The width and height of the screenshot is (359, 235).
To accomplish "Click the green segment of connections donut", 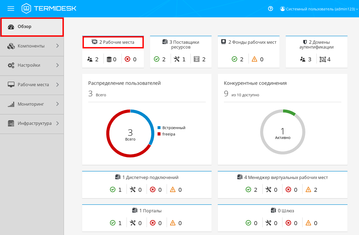I will 289,112.
